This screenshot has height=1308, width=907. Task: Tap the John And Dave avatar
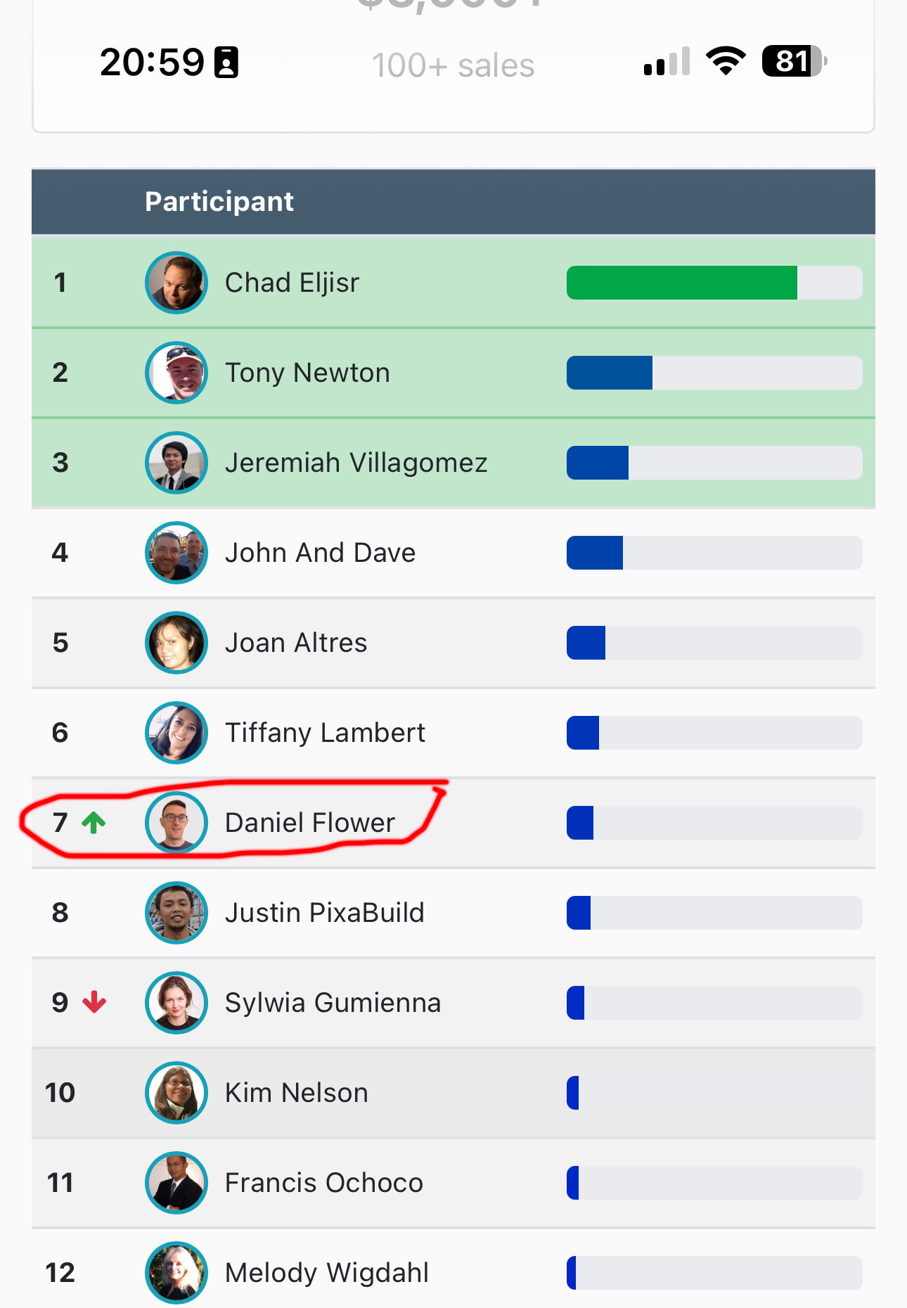click(x=176, y=553)
